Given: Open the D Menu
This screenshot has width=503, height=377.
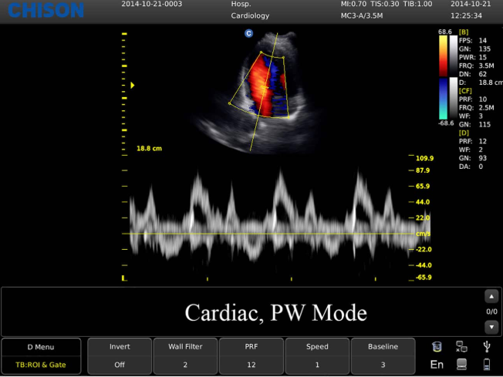Looking at the screenshot, I should coord(42,347).
